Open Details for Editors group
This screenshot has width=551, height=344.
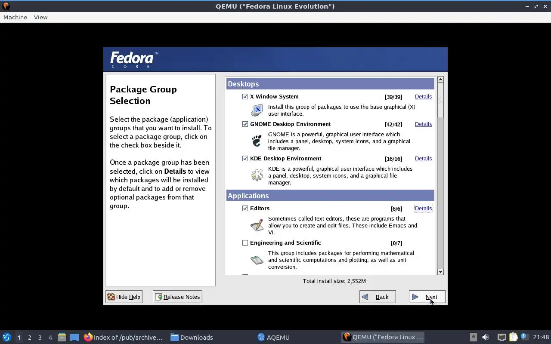tap(423, 209)
